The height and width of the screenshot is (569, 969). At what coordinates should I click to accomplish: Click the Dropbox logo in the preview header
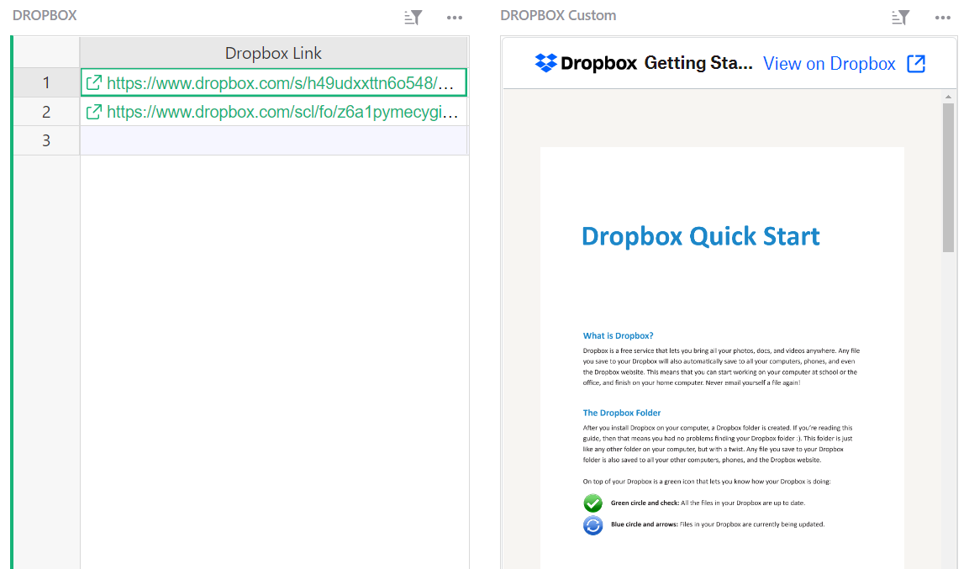(x=586, y=63)
